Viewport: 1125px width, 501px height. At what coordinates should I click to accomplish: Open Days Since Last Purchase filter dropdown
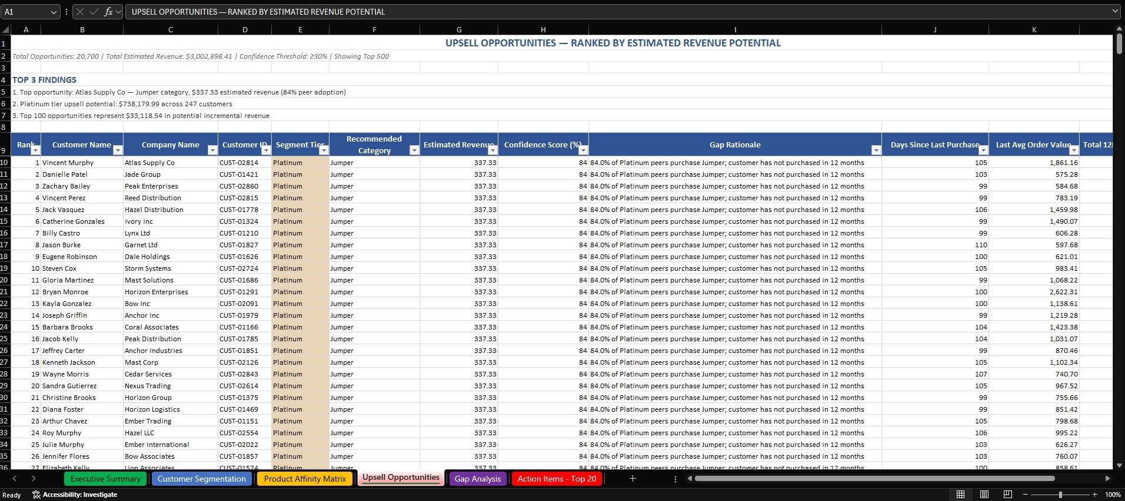pyautogui.click(x=983, y=150)
